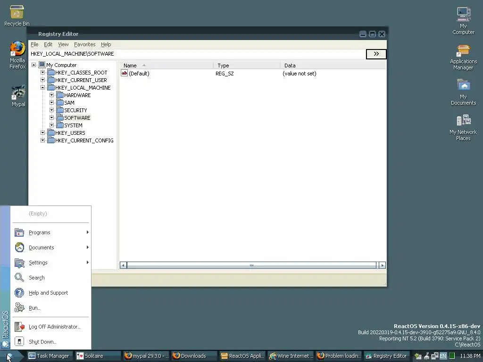
Task: Click the REG_SZ type cell
Action: click(x=225, y=74)
